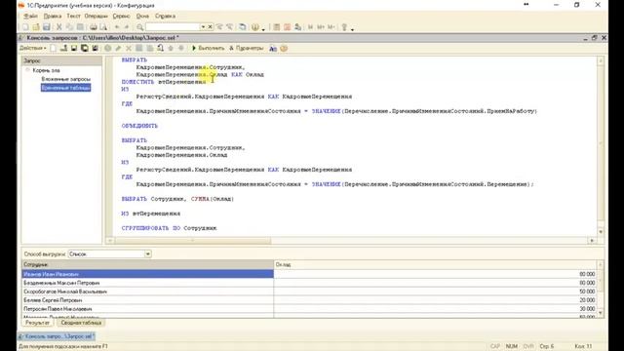The image size is (624, 351).
Task: Switch to the Сводная таблица tab
Action: [x=81, y=323]
